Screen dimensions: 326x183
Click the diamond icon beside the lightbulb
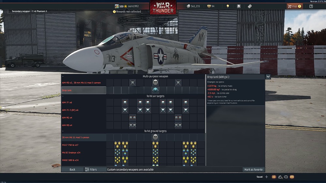pos(239,6)
